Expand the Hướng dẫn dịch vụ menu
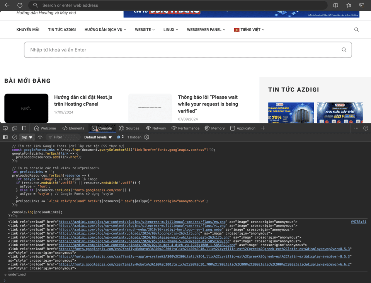371x283 pixels. click(105, 30)
